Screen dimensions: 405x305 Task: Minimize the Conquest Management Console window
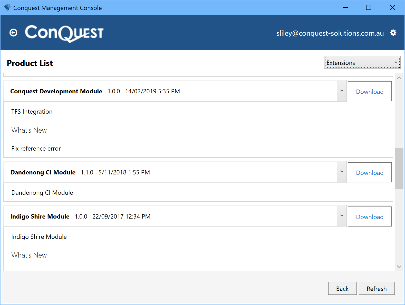[345, 7]
